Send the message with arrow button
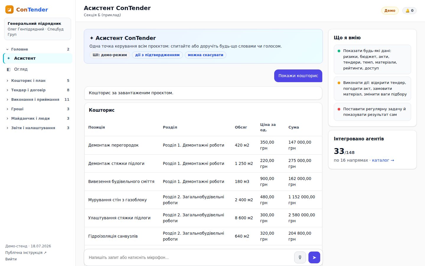This screenshot has height=266, width=425. (314, 257)
